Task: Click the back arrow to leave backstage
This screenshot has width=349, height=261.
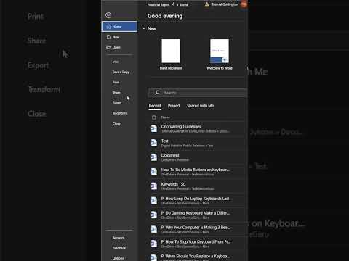Action: [108, 15]
